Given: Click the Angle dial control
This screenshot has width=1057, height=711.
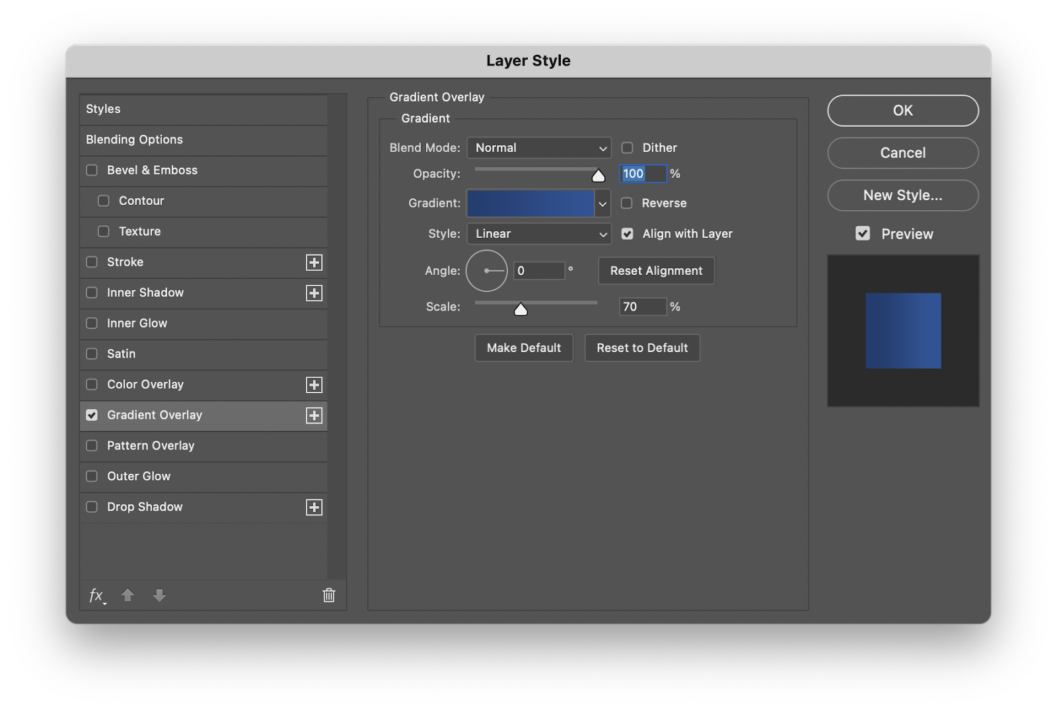Looking at the screenshot, I should click(487, 271).
